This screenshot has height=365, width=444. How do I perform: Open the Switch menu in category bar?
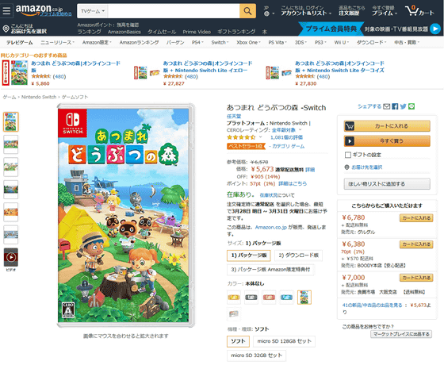pos(220,43)
